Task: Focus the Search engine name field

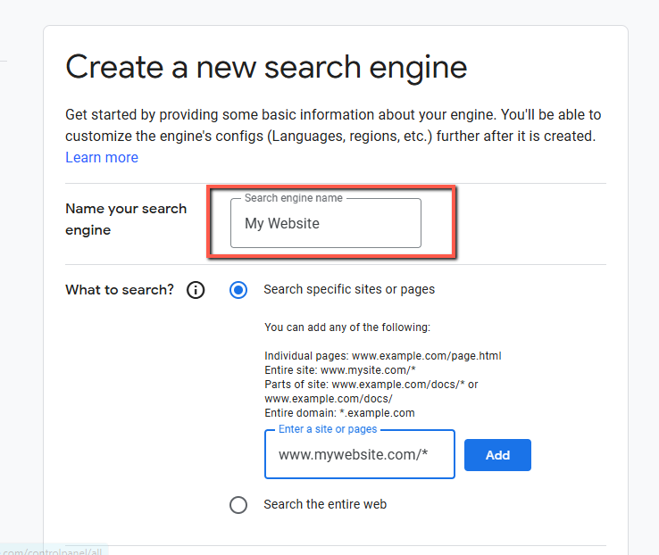Action: click(326, 223)
